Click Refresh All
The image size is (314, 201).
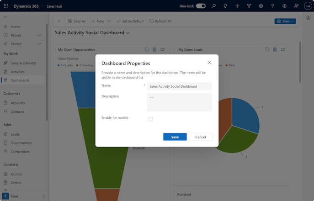pos(160,21)
